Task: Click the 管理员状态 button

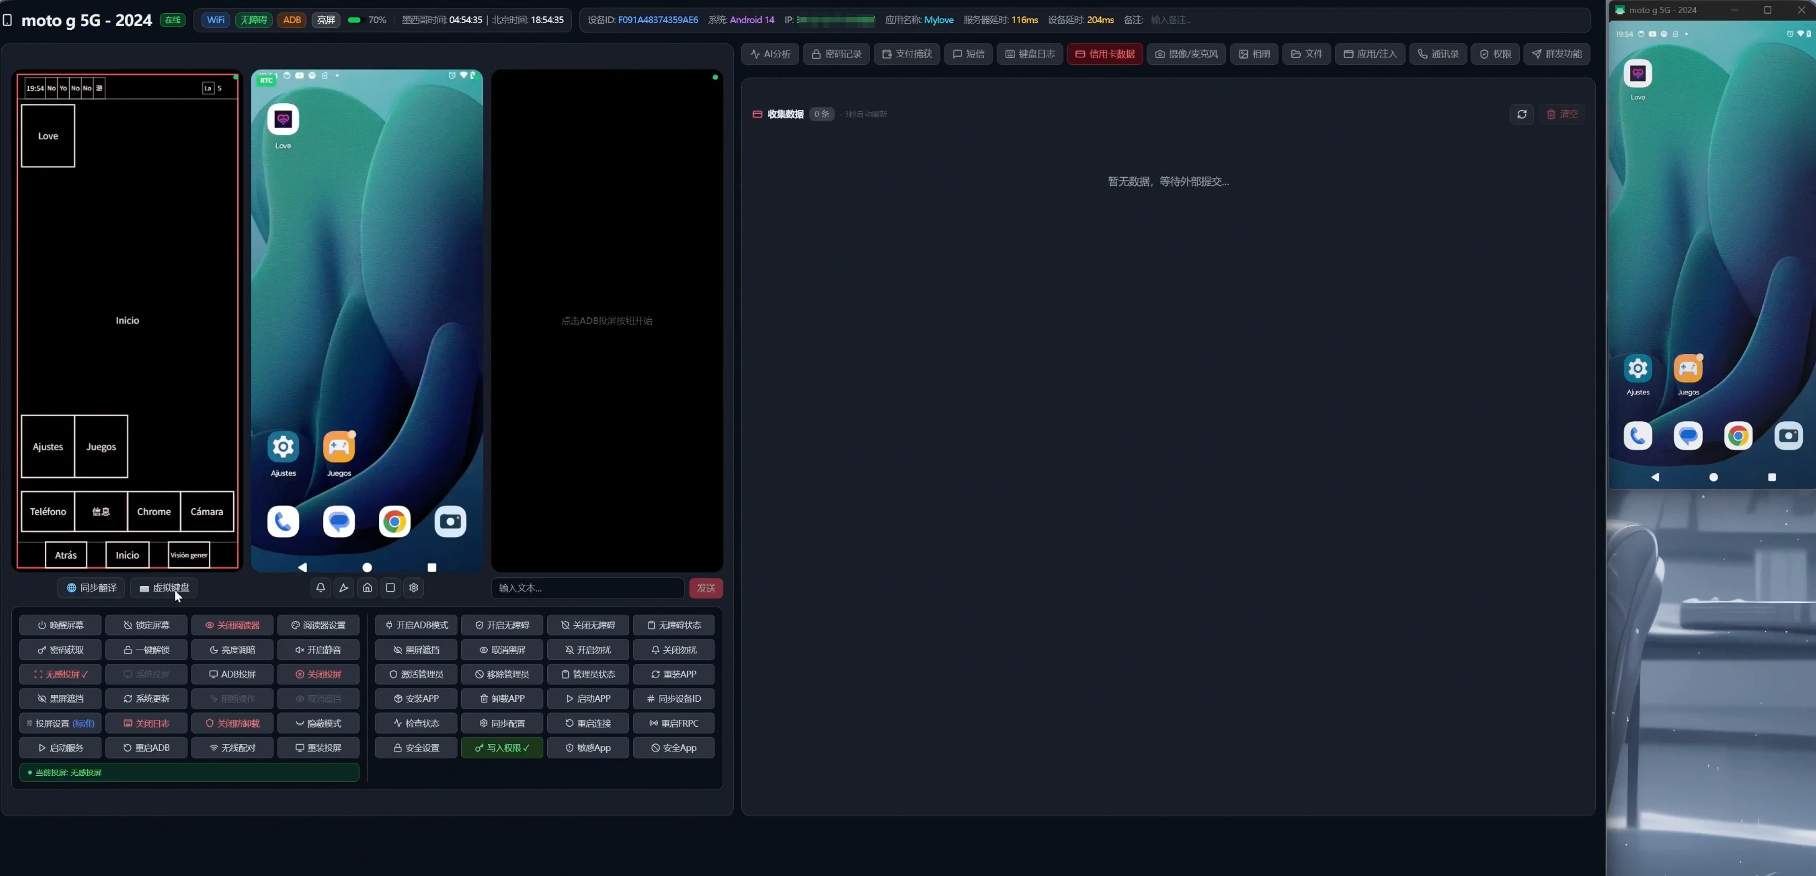Action: click(588, 674)
